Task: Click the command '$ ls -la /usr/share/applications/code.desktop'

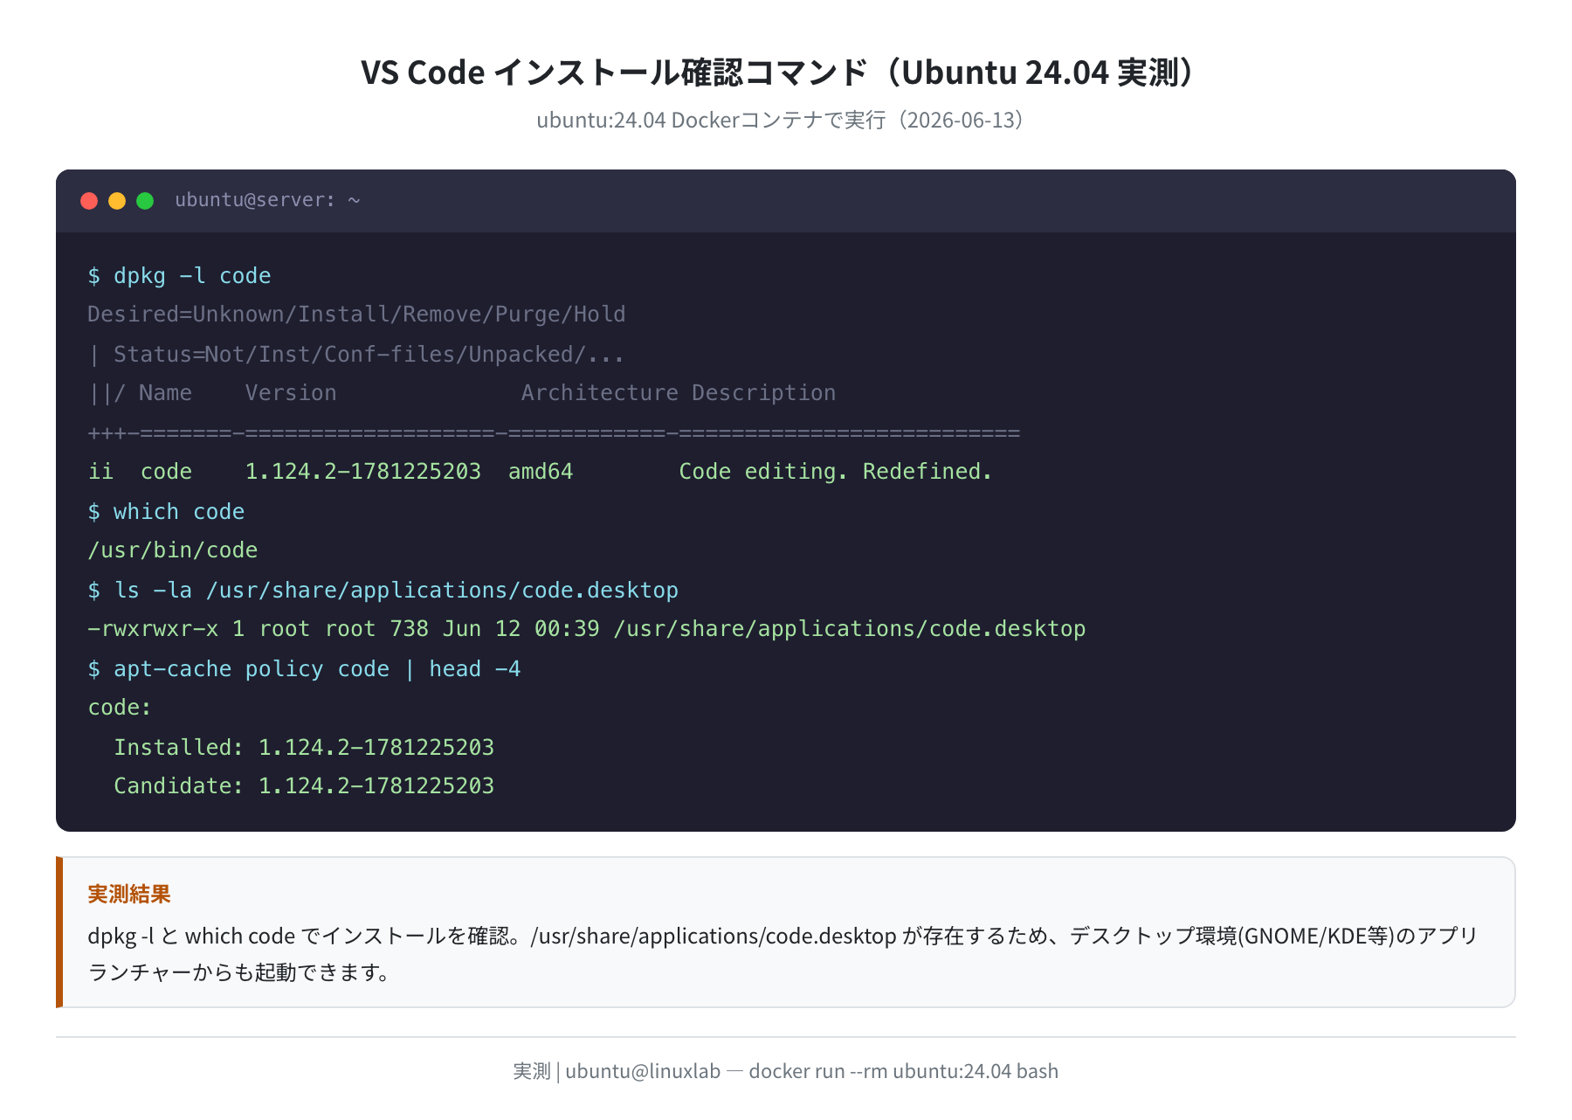Action: (383, 591)
